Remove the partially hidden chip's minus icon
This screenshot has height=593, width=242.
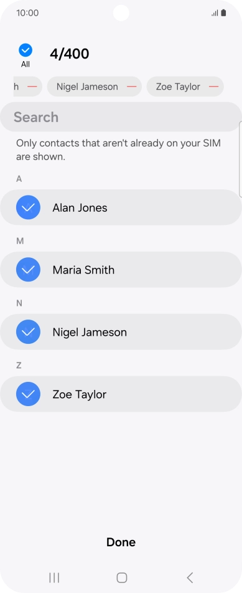point(32,87)
